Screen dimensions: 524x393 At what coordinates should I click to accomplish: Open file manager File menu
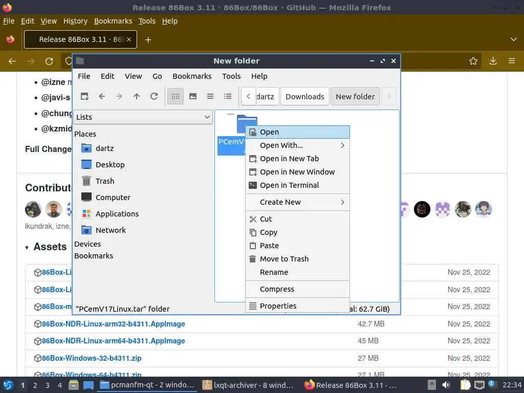tap(84, 76)
